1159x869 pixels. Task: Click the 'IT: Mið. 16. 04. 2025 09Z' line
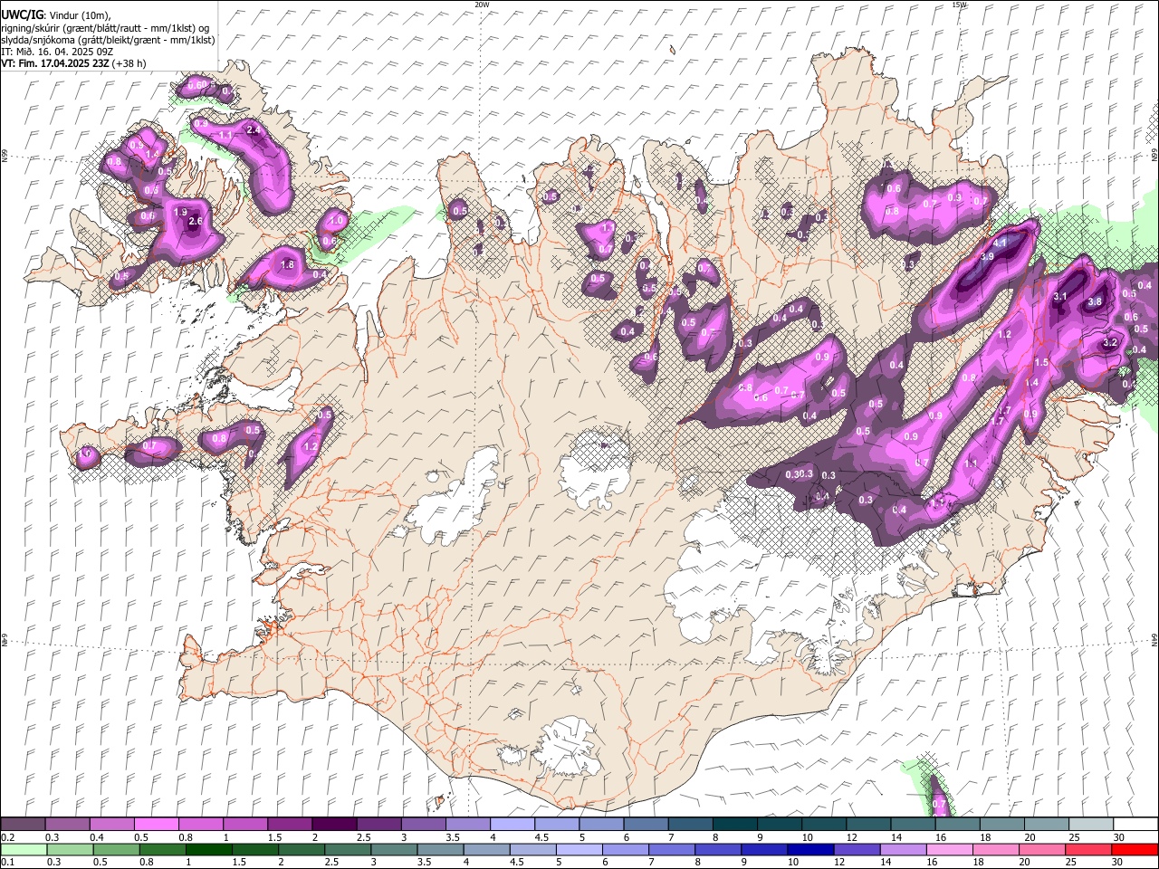[x=57, y=52]
